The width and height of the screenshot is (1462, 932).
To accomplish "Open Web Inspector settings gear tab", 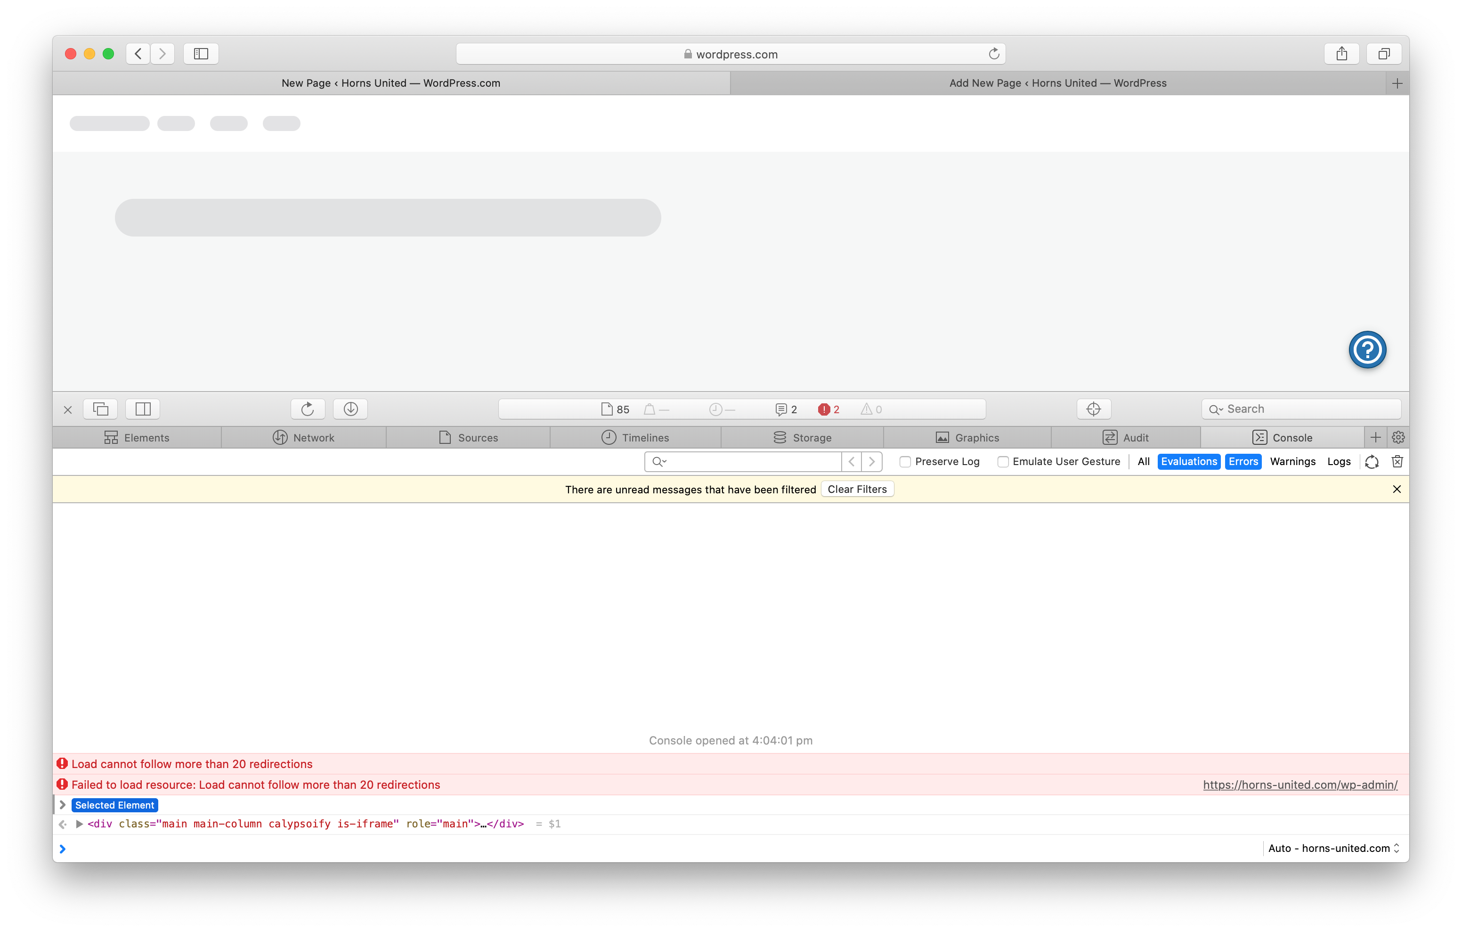I will [1398, 437].
